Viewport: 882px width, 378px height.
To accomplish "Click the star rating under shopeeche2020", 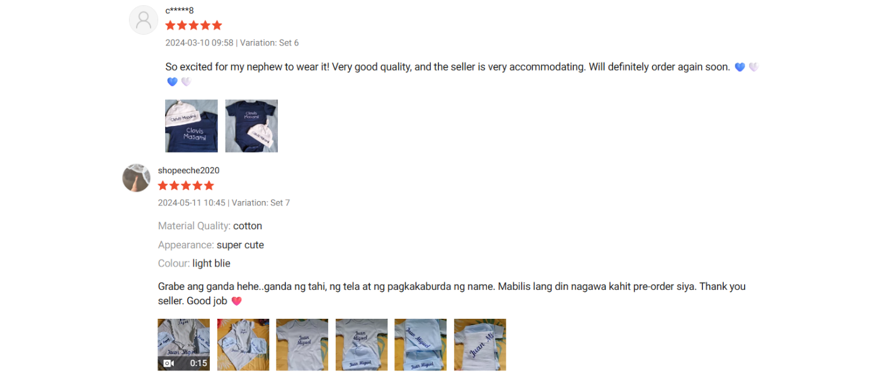I will [x=186, y=185].
